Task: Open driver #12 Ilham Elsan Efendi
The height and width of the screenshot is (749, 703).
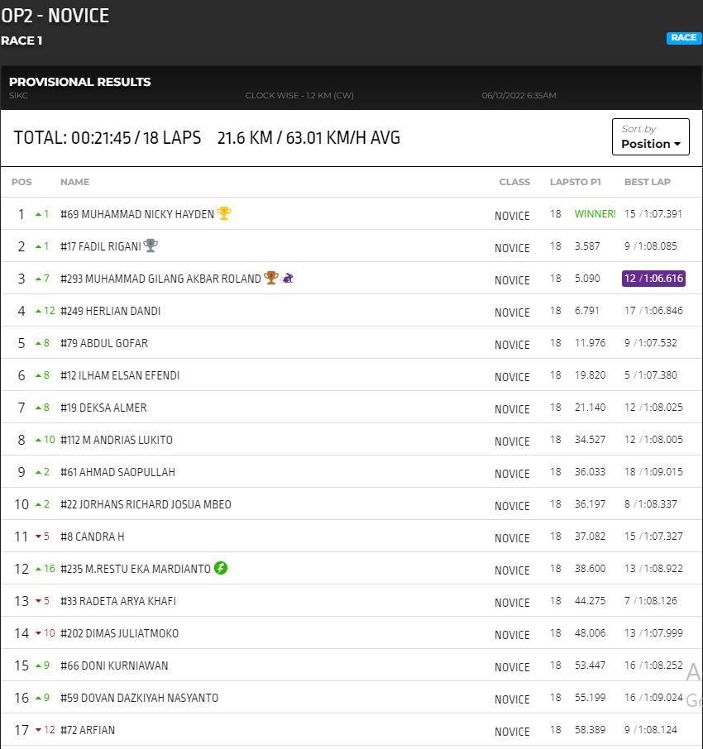Action: pos(120,375)
